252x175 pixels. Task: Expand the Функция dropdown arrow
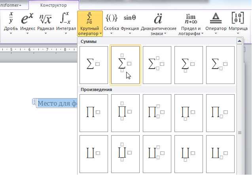point(130,33)
